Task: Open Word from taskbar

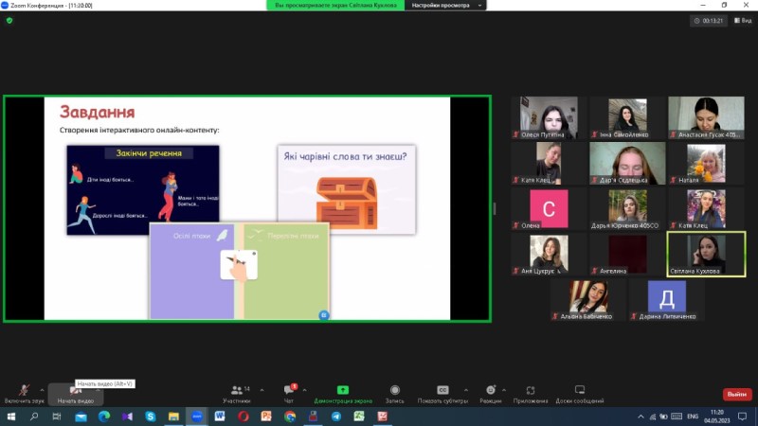Action: 220,417
